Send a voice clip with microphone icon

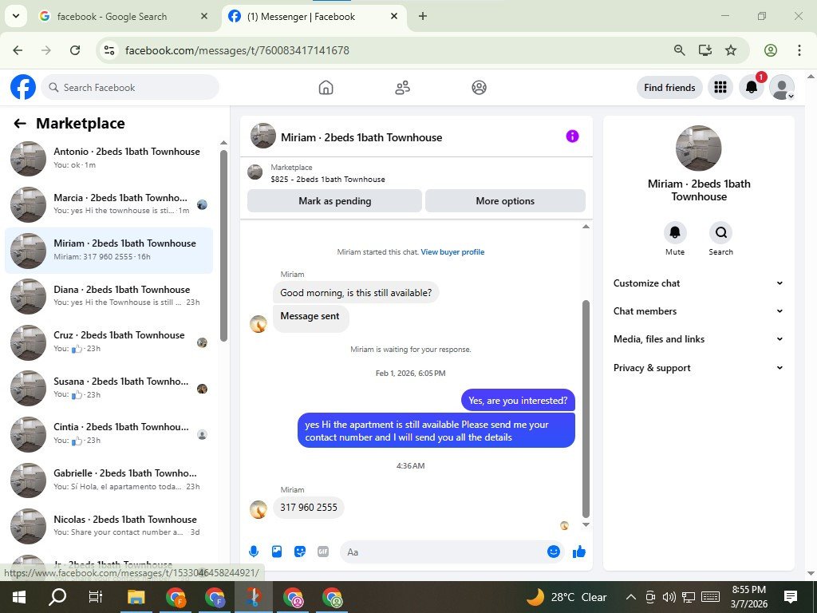point(254,552)
